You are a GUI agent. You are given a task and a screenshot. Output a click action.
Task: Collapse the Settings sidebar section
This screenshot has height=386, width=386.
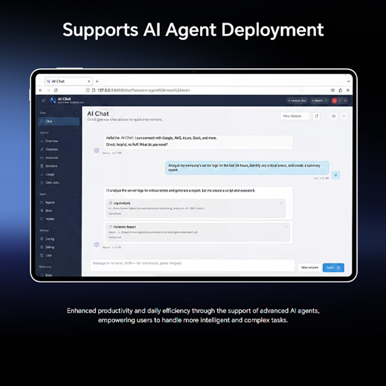click(x=76, y=230)
